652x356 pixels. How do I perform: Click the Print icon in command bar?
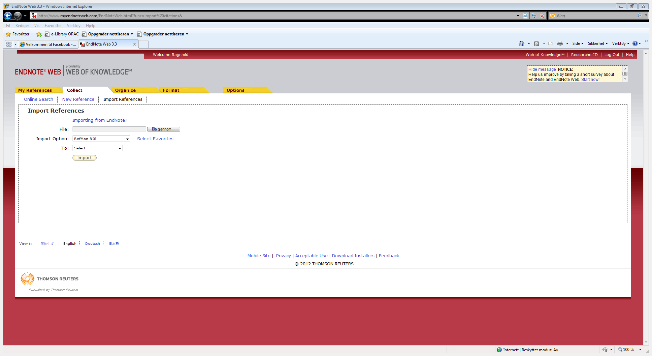pos(560,43)
